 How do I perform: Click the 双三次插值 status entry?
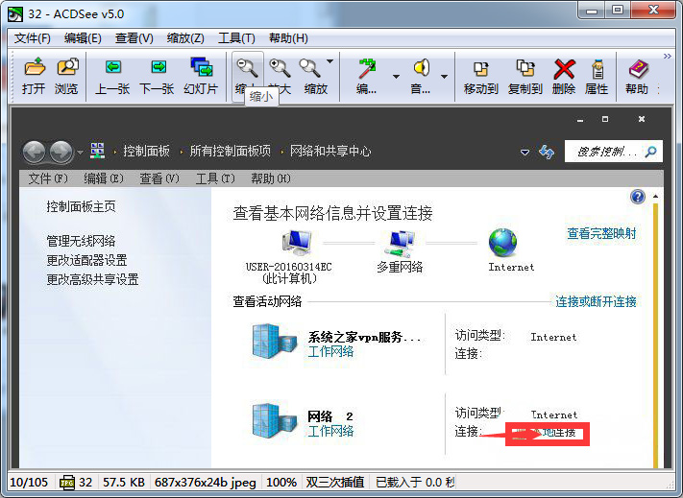(335, 483)
